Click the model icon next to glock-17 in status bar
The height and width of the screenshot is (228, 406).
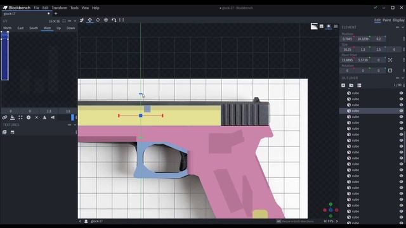point(86,221)
